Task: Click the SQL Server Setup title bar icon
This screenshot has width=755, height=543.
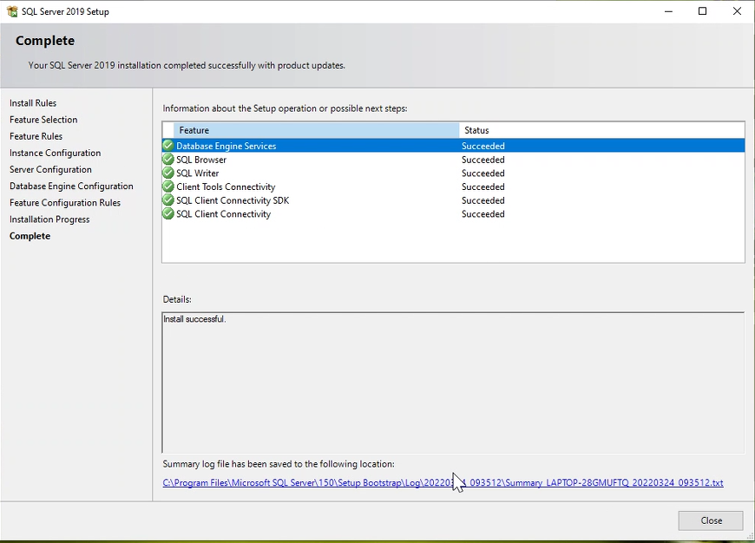Action: [x=12, y=11]
